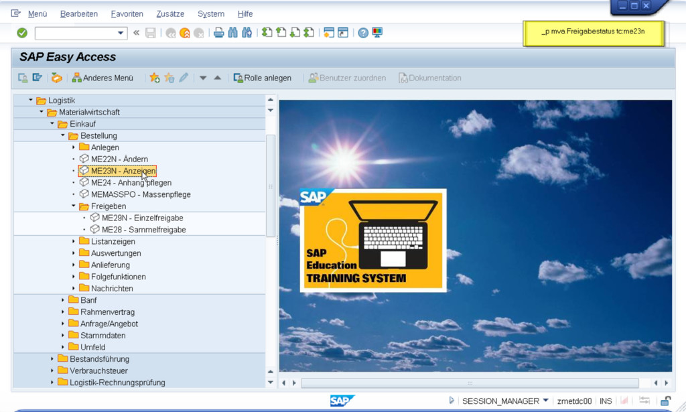
Task: Click the Find binoculars icon
Action: pyautogui.click(x=232, y=33)
